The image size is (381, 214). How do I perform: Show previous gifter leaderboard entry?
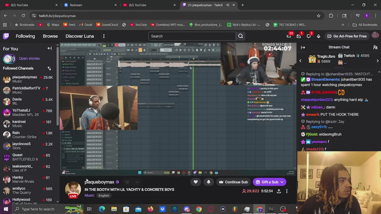click(300, 61)
